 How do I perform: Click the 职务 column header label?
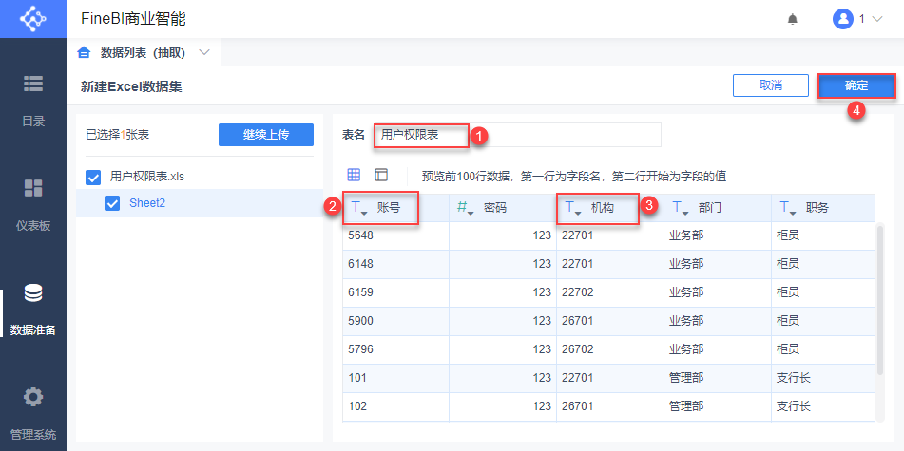click(817, 209)
